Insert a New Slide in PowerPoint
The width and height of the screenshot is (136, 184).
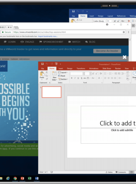[x=54, y=76]
